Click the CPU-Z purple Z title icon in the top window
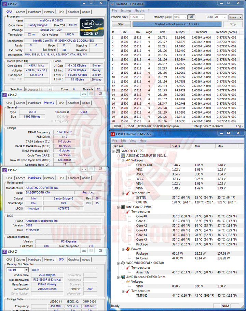 point(4,4)
